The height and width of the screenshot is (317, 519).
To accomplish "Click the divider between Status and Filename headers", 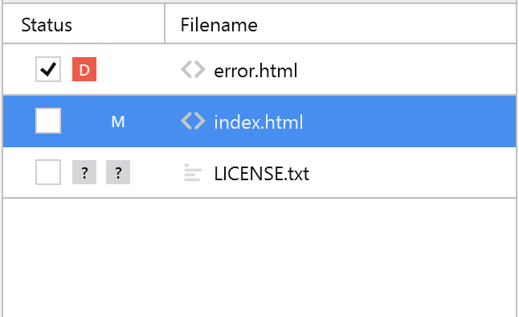I will tap(165, 23).
